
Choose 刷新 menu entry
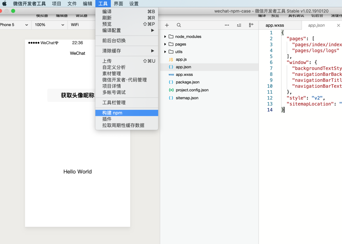[127, 18]
